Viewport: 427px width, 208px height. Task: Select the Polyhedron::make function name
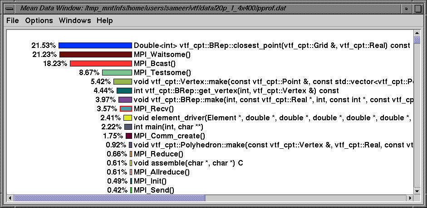273,145
